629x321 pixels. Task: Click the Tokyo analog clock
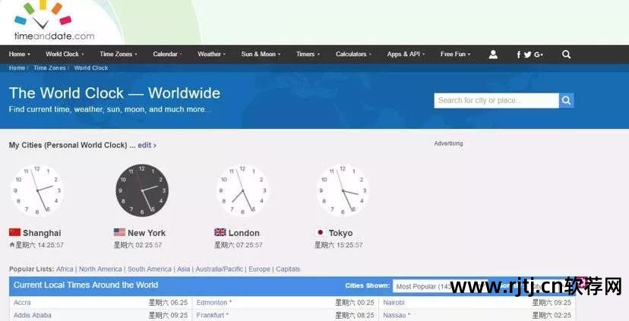pos(342,190)
